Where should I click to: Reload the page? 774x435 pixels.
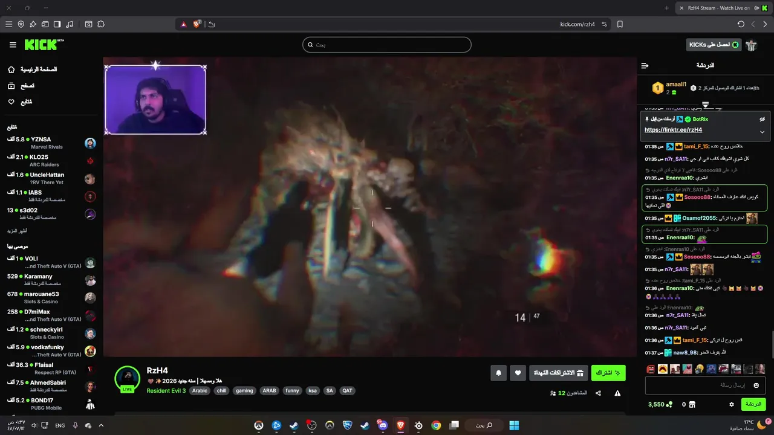[x=741, y=24]
